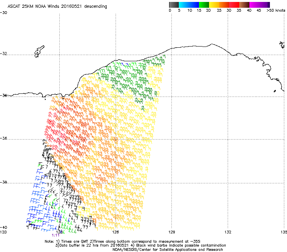Viewport: 287px width, 252px height.
Task: Click the '132' longitude axis label
Action: [x=228, y=232]
